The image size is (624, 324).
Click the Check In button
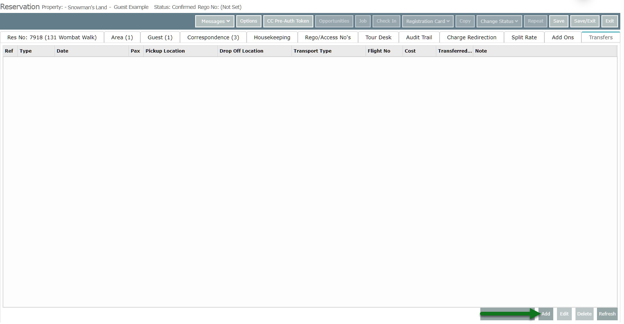pos(386,21)
